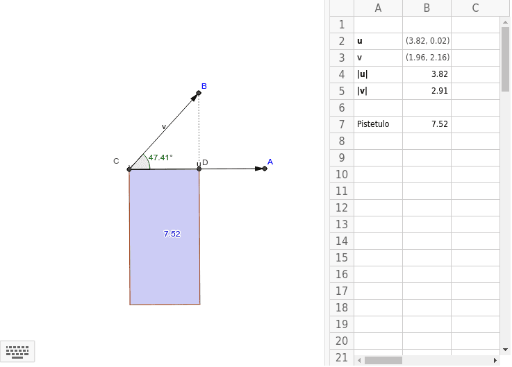Screen dimensions: 512x367
Task: Click cell A3 labeled v
Action: [x=378, y=58]
